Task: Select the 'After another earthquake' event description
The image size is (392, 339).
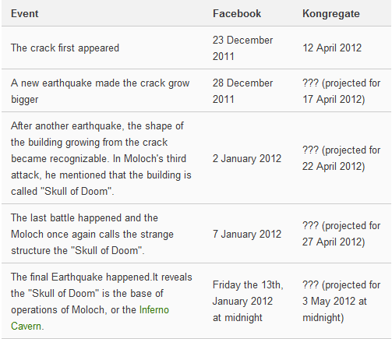Action: tap(101, 158)
